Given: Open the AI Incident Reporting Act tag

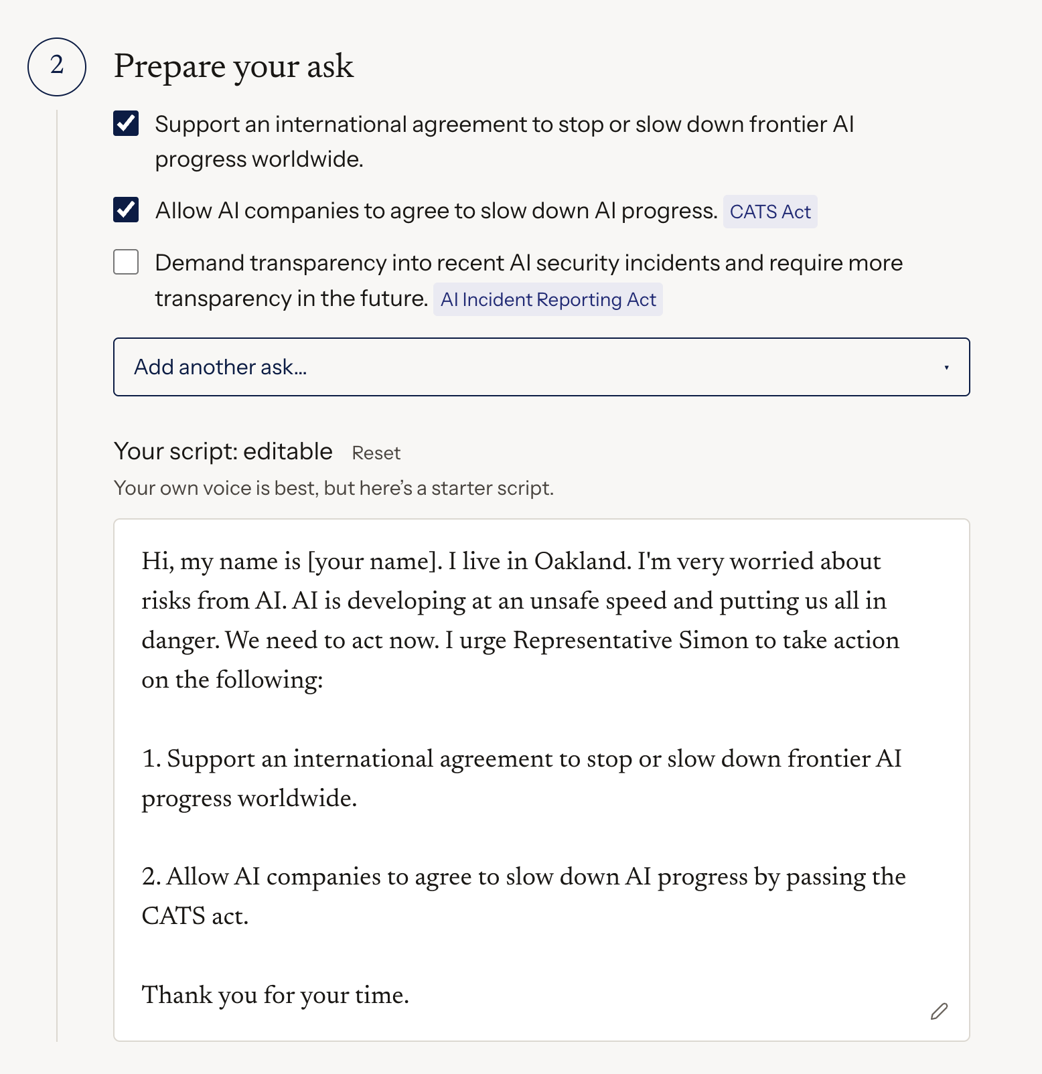Looking at the screenshot, I should tap(548, 299).
